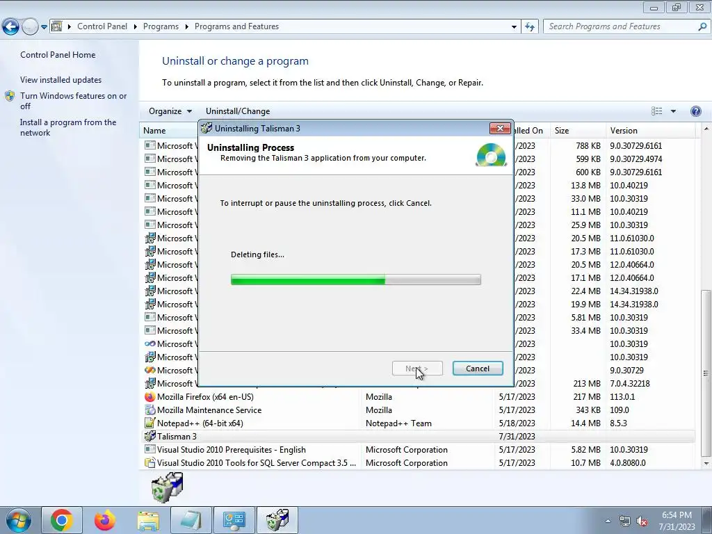Click the Back navigation arrow
Image resolution: width=712 pixels, height=534 pixels.
coord(11,27)
